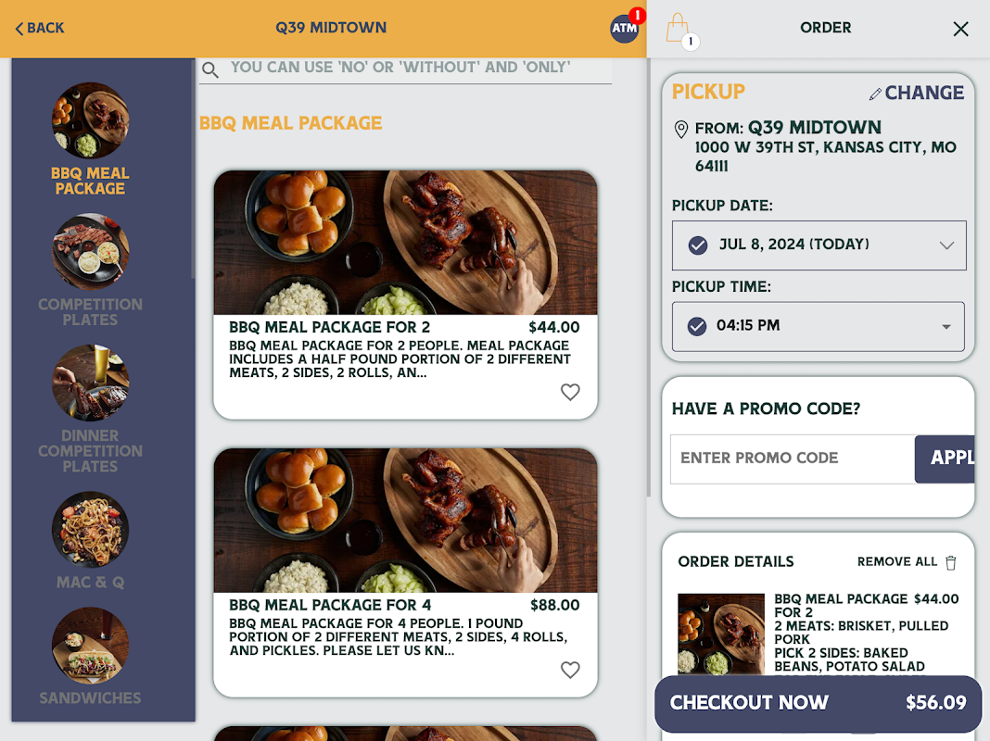Click the checkmark beside Jul 8, 2024
This screenshot has width=990, height=741.
point(698,245)
